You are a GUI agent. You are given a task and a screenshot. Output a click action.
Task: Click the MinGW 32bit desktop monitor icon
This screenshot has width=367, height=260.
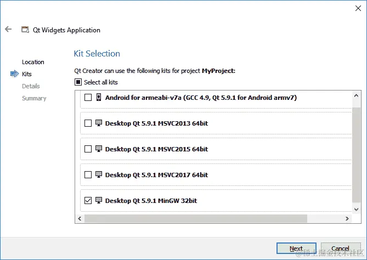(x=99, y=200)
